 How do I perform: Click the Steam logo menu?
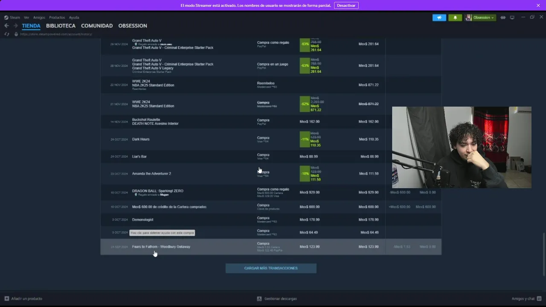[x=12, y=17]
